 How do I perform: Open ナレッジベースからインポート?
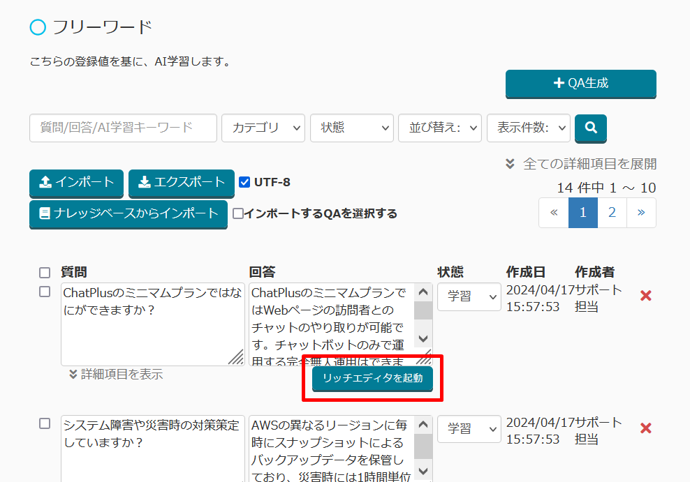coord(129,213)
